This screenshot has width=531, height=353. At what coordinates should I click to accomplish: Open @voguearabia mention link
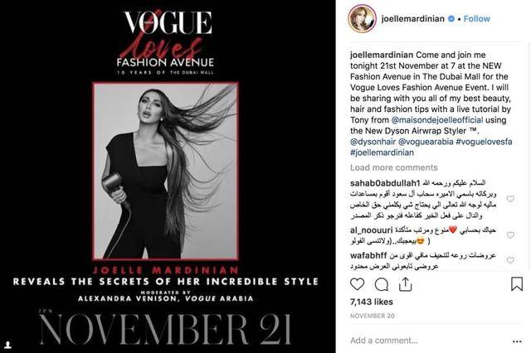(x=426, y=142)
